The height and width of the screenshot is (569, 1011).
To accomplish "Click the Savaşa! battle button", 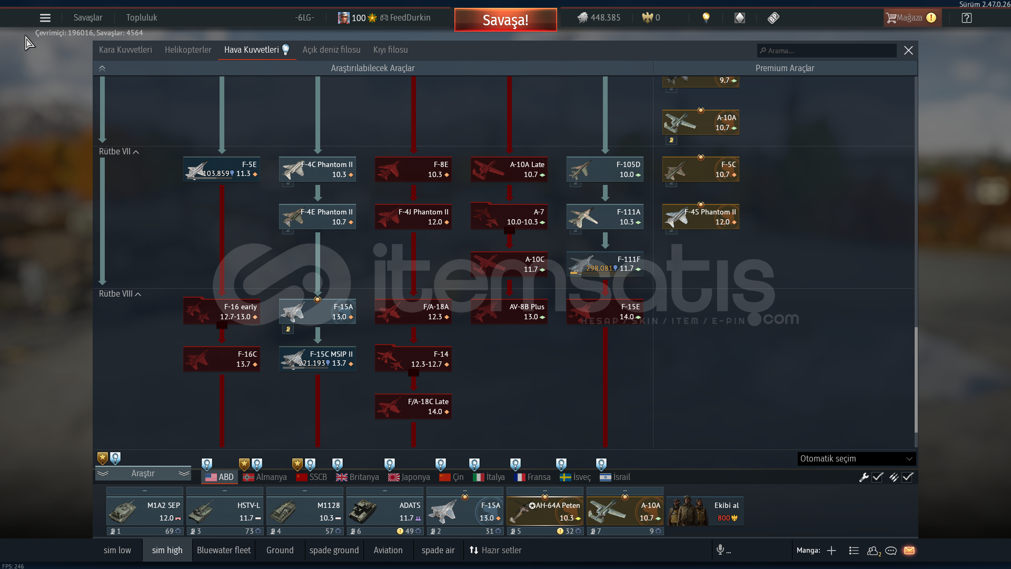I will (x=506, y=20).
